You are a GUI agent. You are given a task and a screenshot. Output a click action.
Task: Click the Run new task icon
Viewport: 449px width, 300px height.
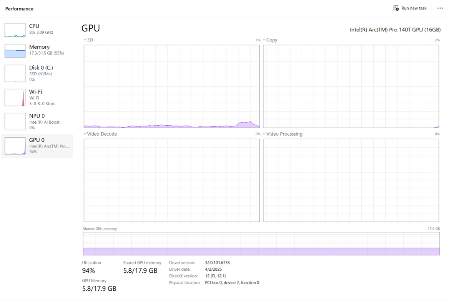396,8
